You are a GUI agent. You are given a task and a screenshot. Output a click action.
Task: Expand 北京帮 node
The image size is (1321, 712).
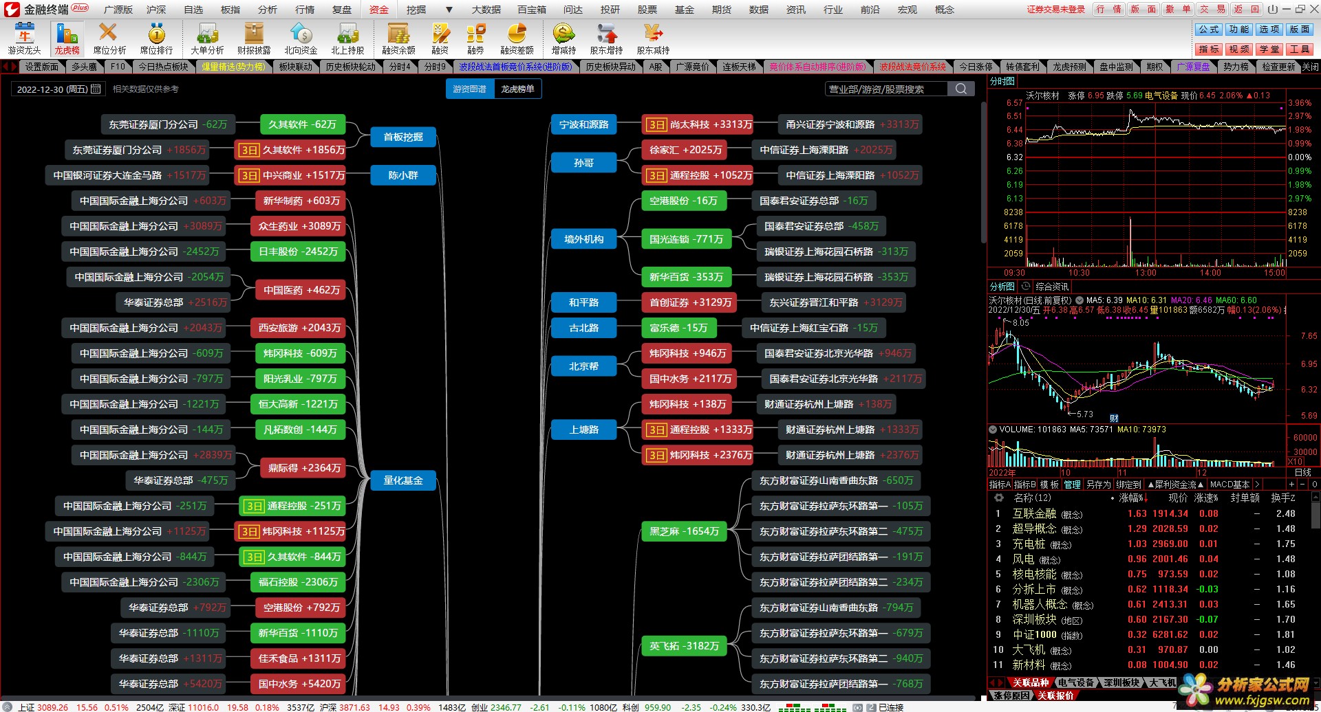(583, 366)
